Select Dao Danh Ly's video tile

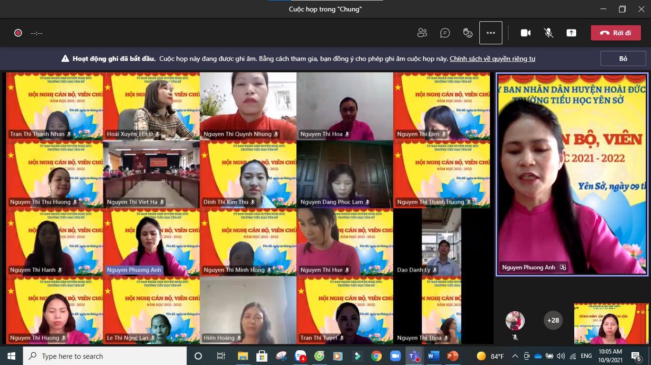[x=441, y=242]
